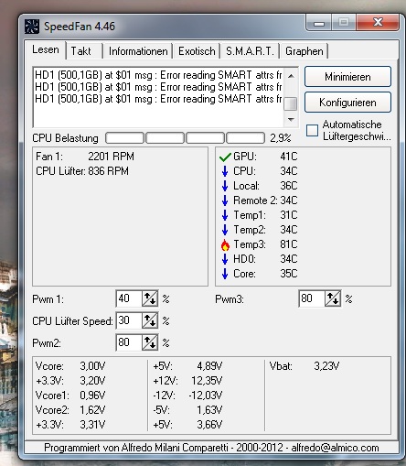Adjust Pwm 1 value with its spinner arrows

coord(150,298)
